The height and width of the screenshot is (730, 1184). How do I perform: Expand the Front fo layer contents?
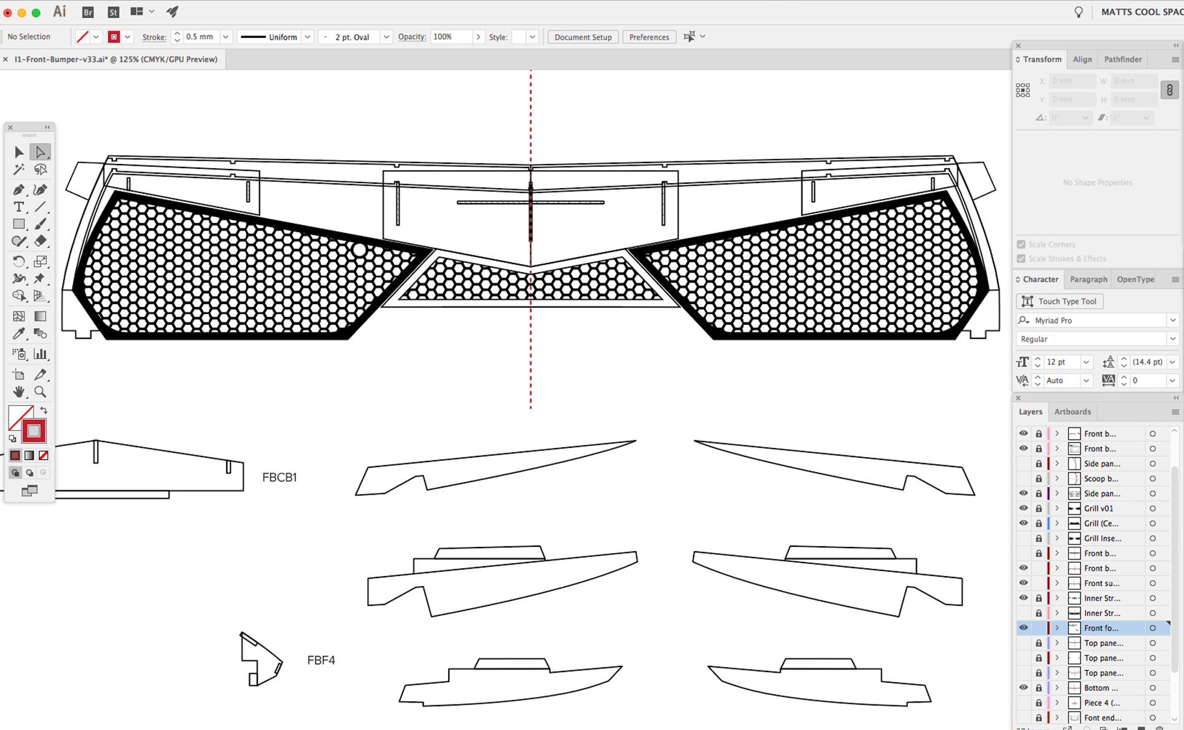1057,628
